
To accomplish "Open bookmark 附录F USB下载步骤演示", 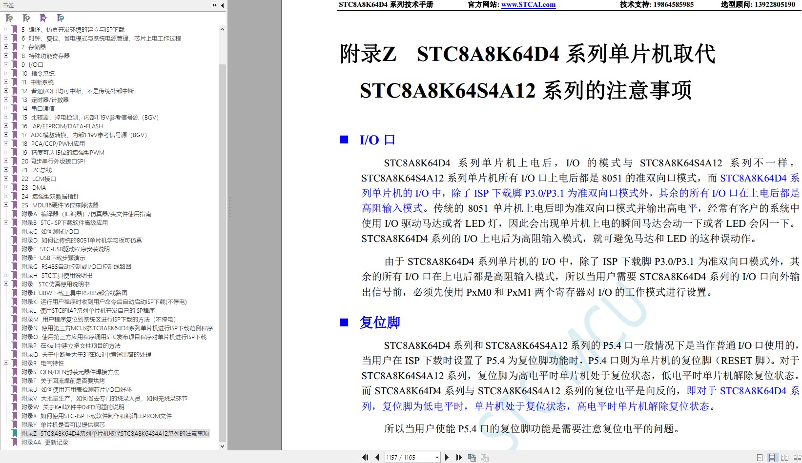I will (53, 258).
